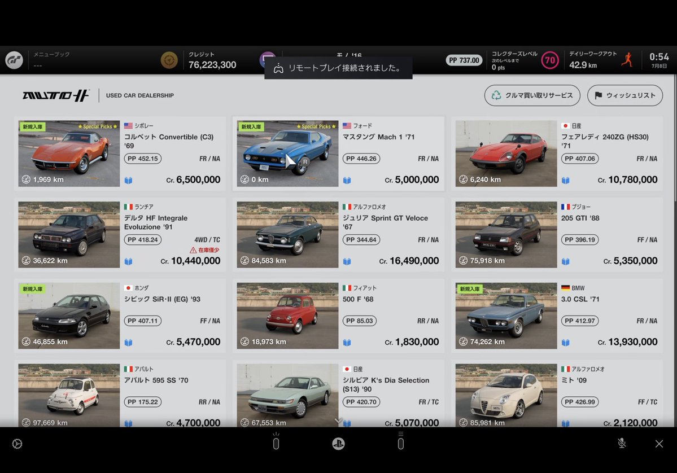Click the price Cr. 6,500,000
The height and width of the screenshot is (473, 677).
[x=193, y=179]
